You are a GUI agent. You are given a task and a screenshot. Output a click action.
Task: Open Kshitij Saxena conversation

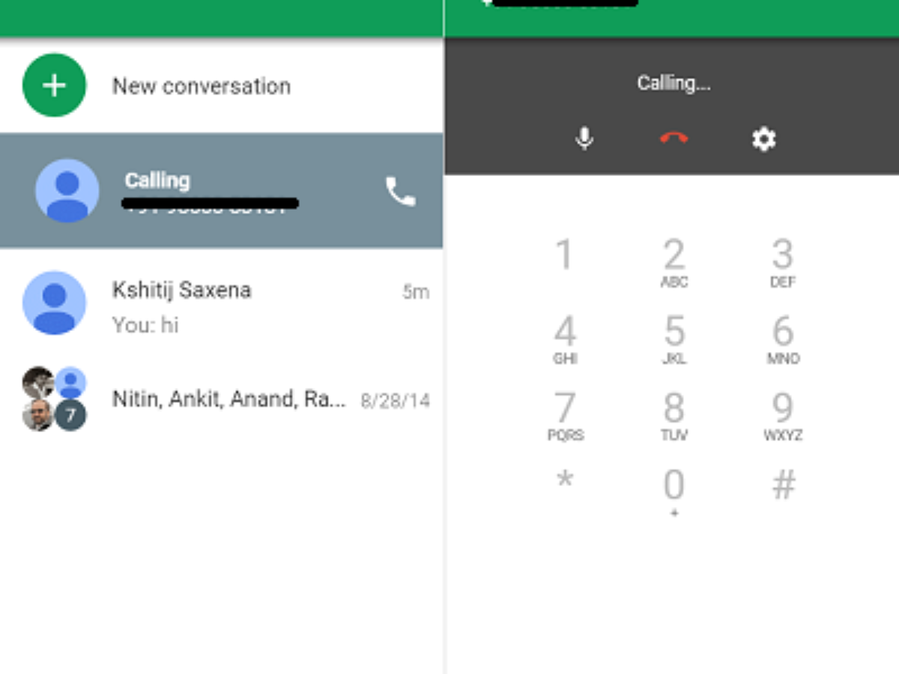[222, 303]
